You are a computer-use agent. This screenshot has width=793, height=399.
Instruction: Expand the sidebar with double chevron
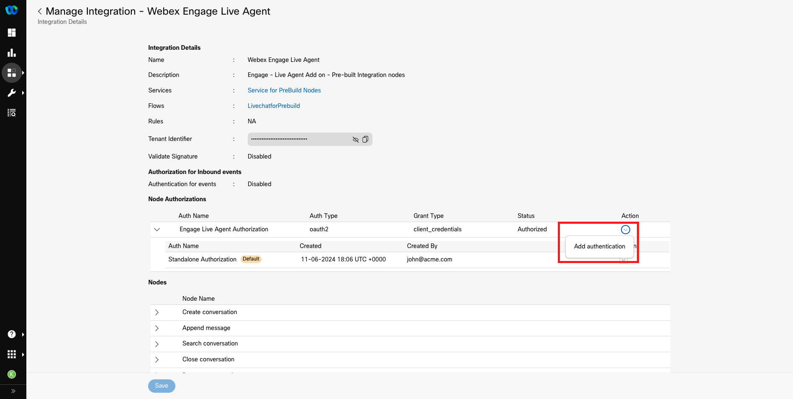(13, 391)
